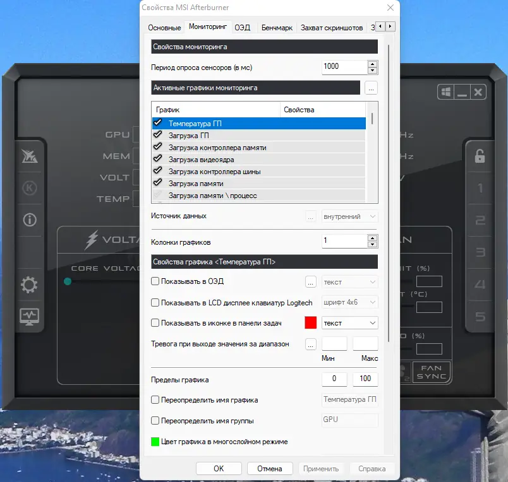508x482 pixels.
Task: Click the Отмена button
Action: point(270,468)
